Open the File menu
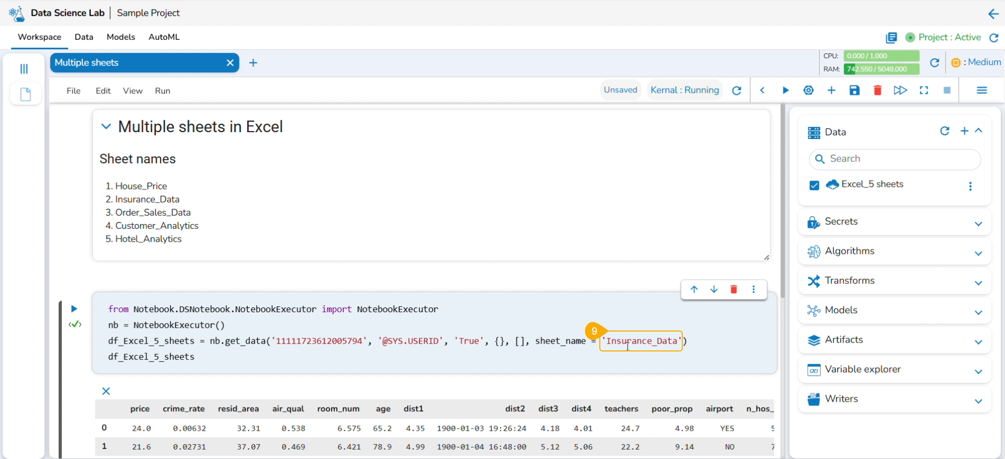The height and width of the screenshot is (459, 1005). tap(73, 91)
